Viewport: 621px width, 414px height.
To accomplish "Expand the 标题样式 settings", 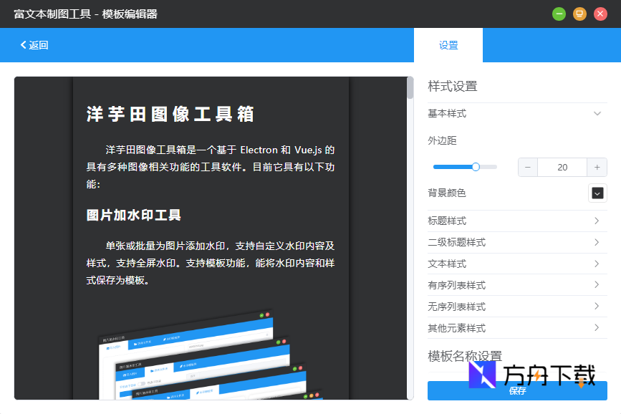I will (516, 221).
